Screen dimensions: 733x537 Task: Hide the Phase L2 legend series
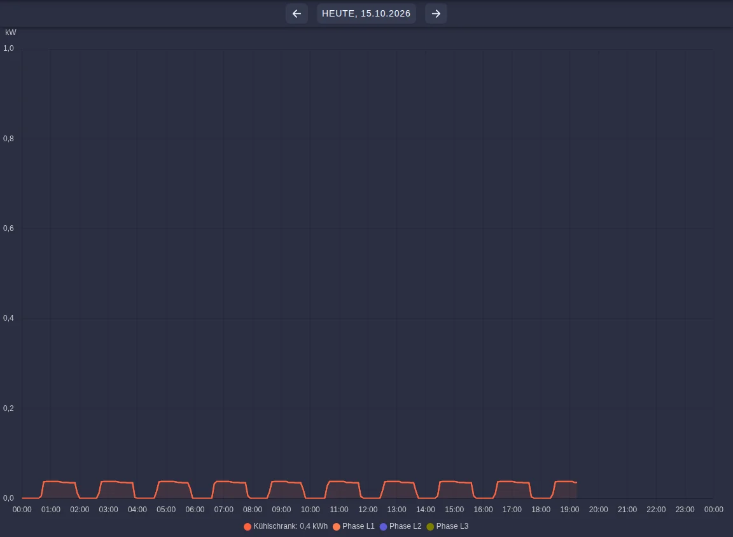pos(401,526)
